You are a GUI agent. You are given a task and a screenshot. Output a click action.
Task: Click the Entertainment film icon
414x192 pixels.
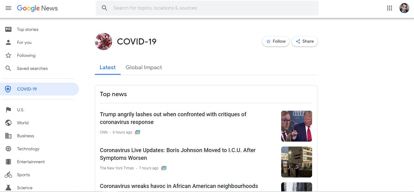(x=8, y=162)
